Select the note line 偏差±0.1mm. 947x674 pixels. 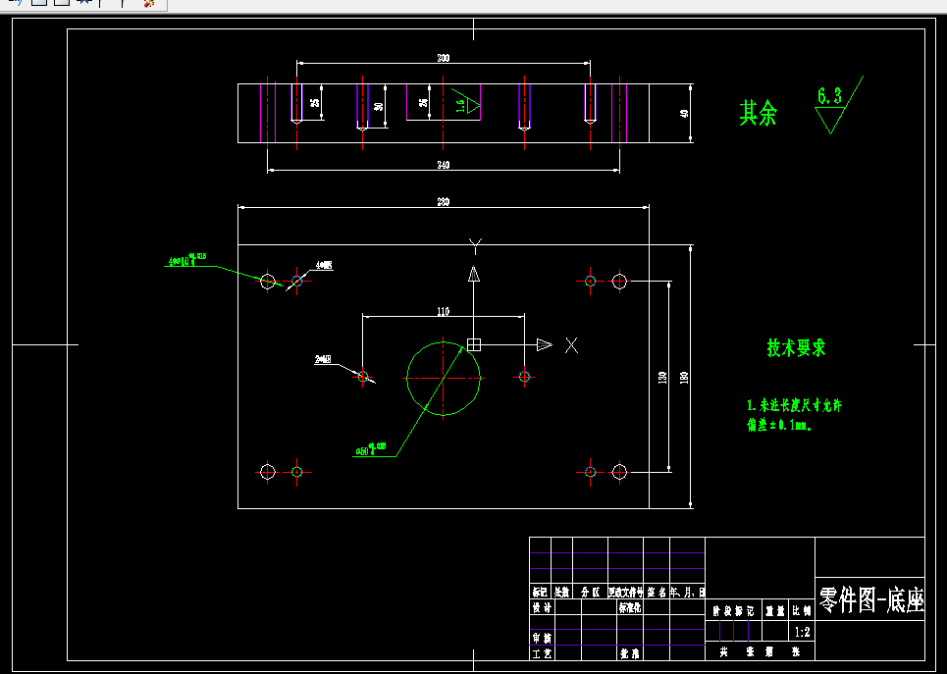pyautogui.click(x=779, y=426)
